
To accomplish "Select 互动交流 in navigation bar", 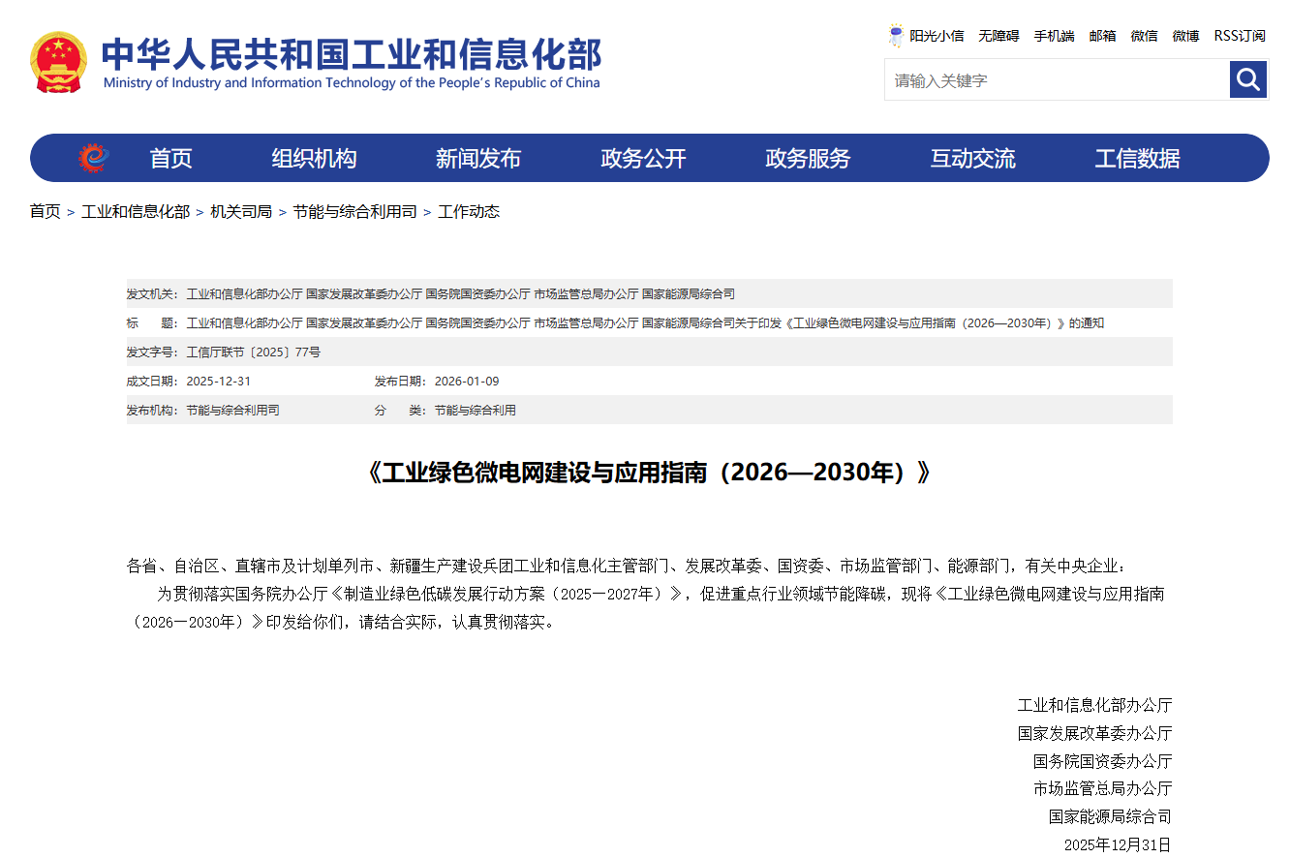I will pyautogui.click(x=972, y=159).
